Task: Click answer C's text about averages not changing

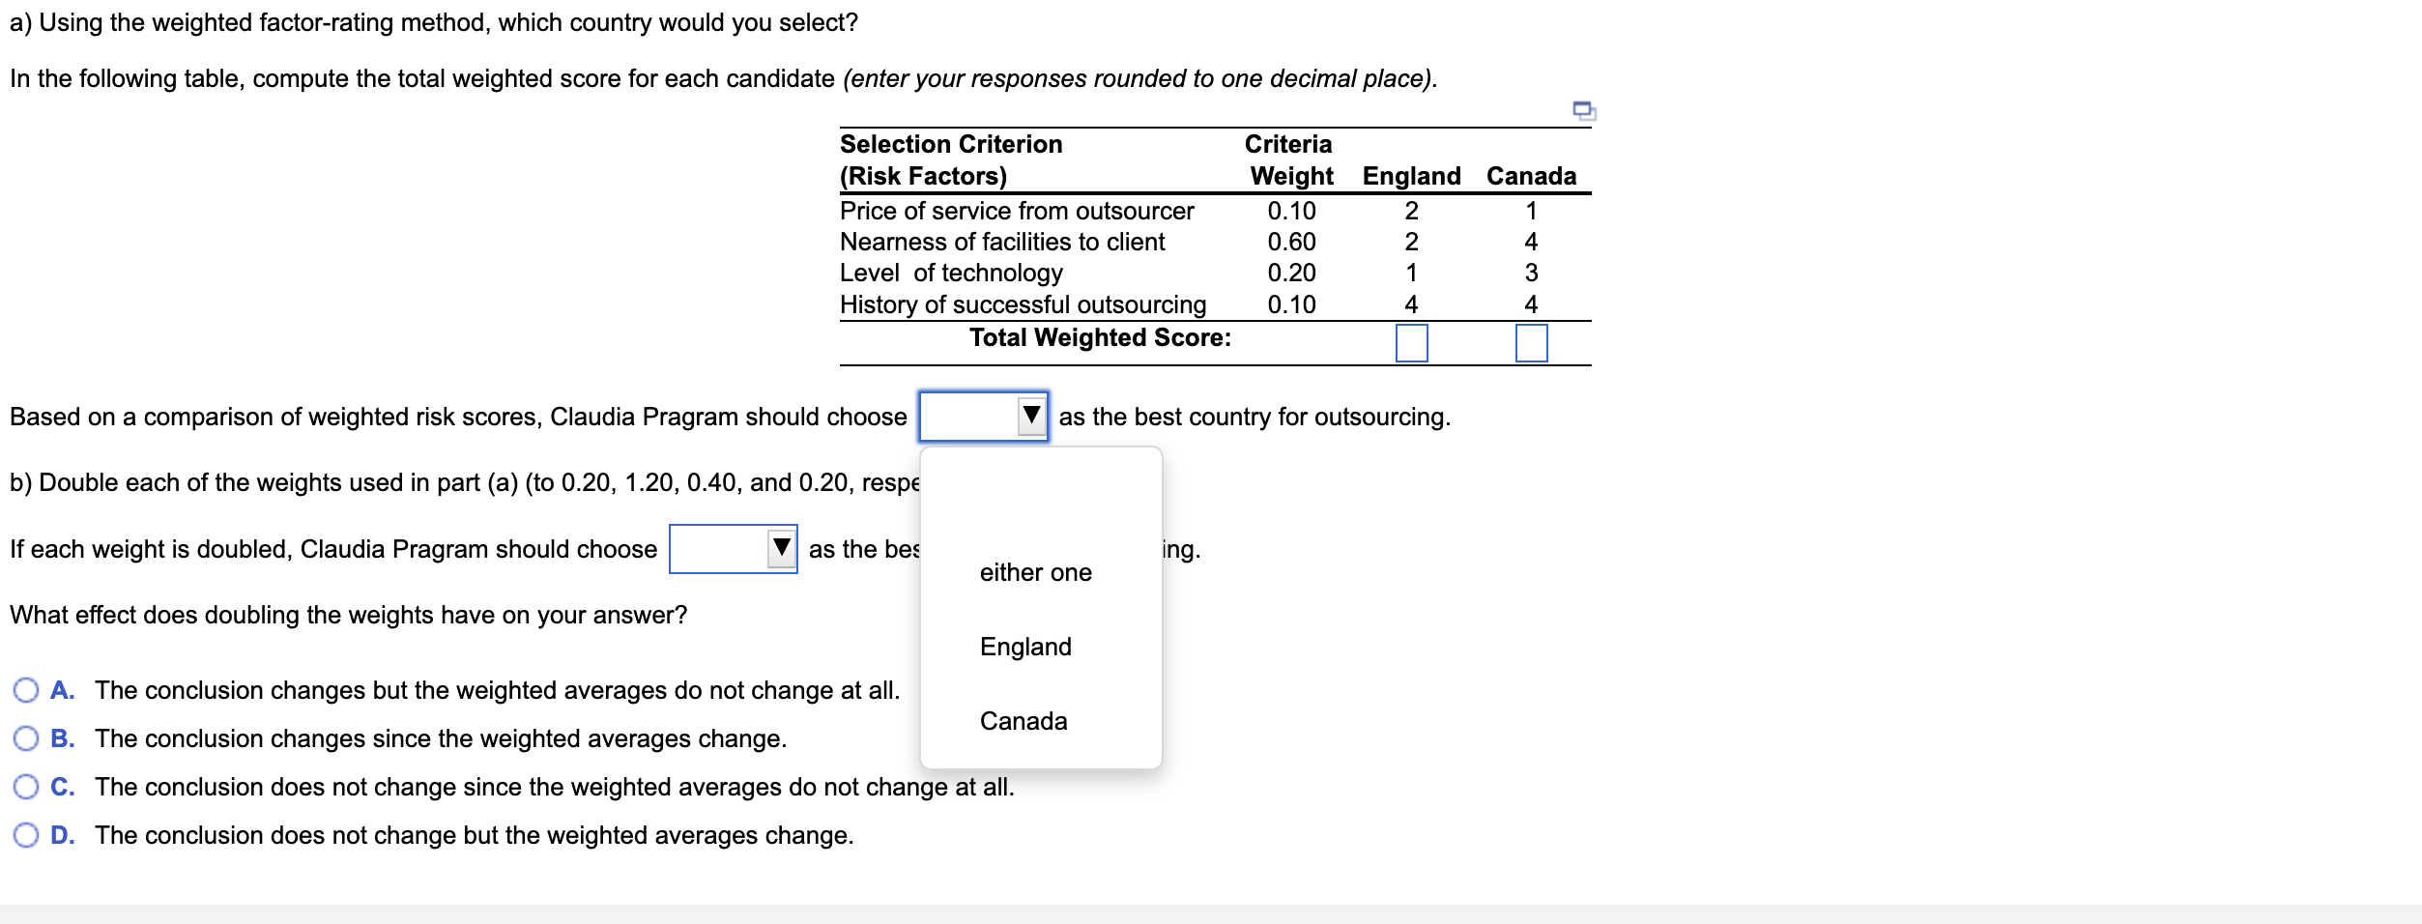Action: (x=554, y=786)
